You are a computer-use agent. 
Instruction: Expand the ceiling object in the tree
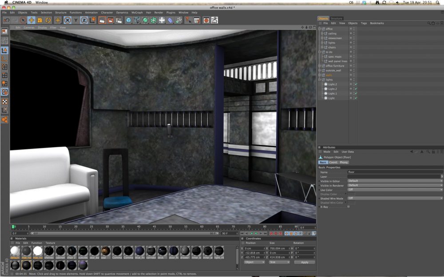[322, 34]
